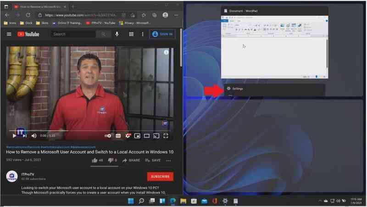Click the YouTube Search field
This screenshot has width=367, height=207.
click(73, 34)
